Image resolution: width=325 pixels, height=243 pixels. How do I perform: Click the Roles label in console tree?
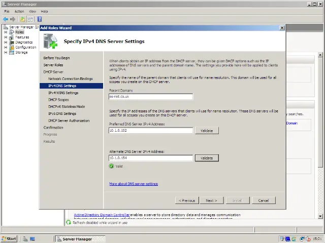click(x=19, y=32)
